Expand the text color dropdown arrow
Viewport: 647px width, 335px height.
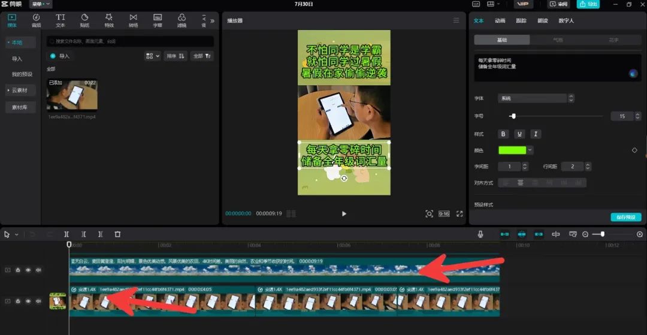[x=530, y=150]
